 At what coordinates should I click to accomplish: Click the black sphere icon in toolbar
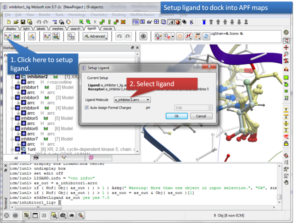[184, 22]
